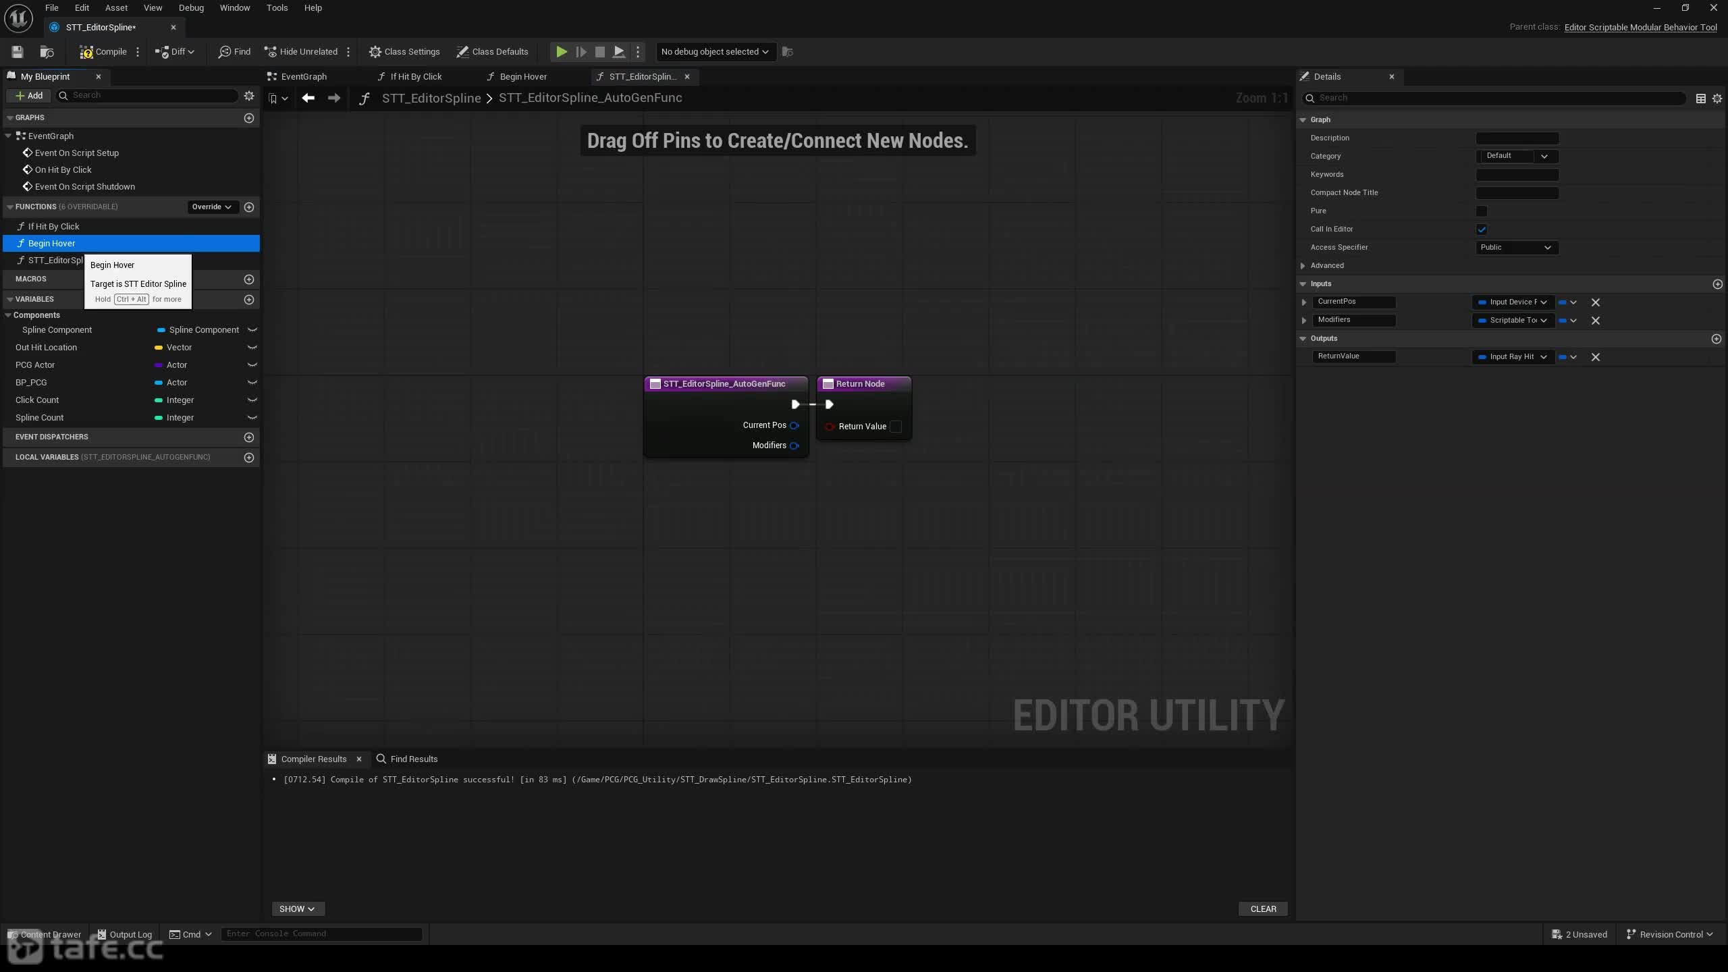Toggle the Pure checkbox
Screen dimensions: 1728x972
(x=1482, y=211)
